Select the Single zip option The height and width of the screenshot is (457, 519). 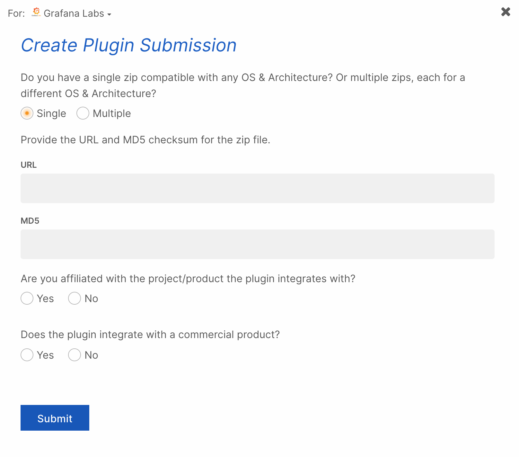pyautogui.click(x=27, y=113)
